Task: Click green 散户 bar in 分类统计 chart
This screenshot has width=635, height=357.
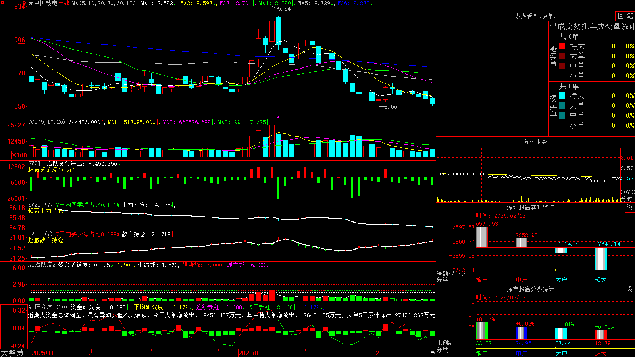Action: (x=481, y=331)
